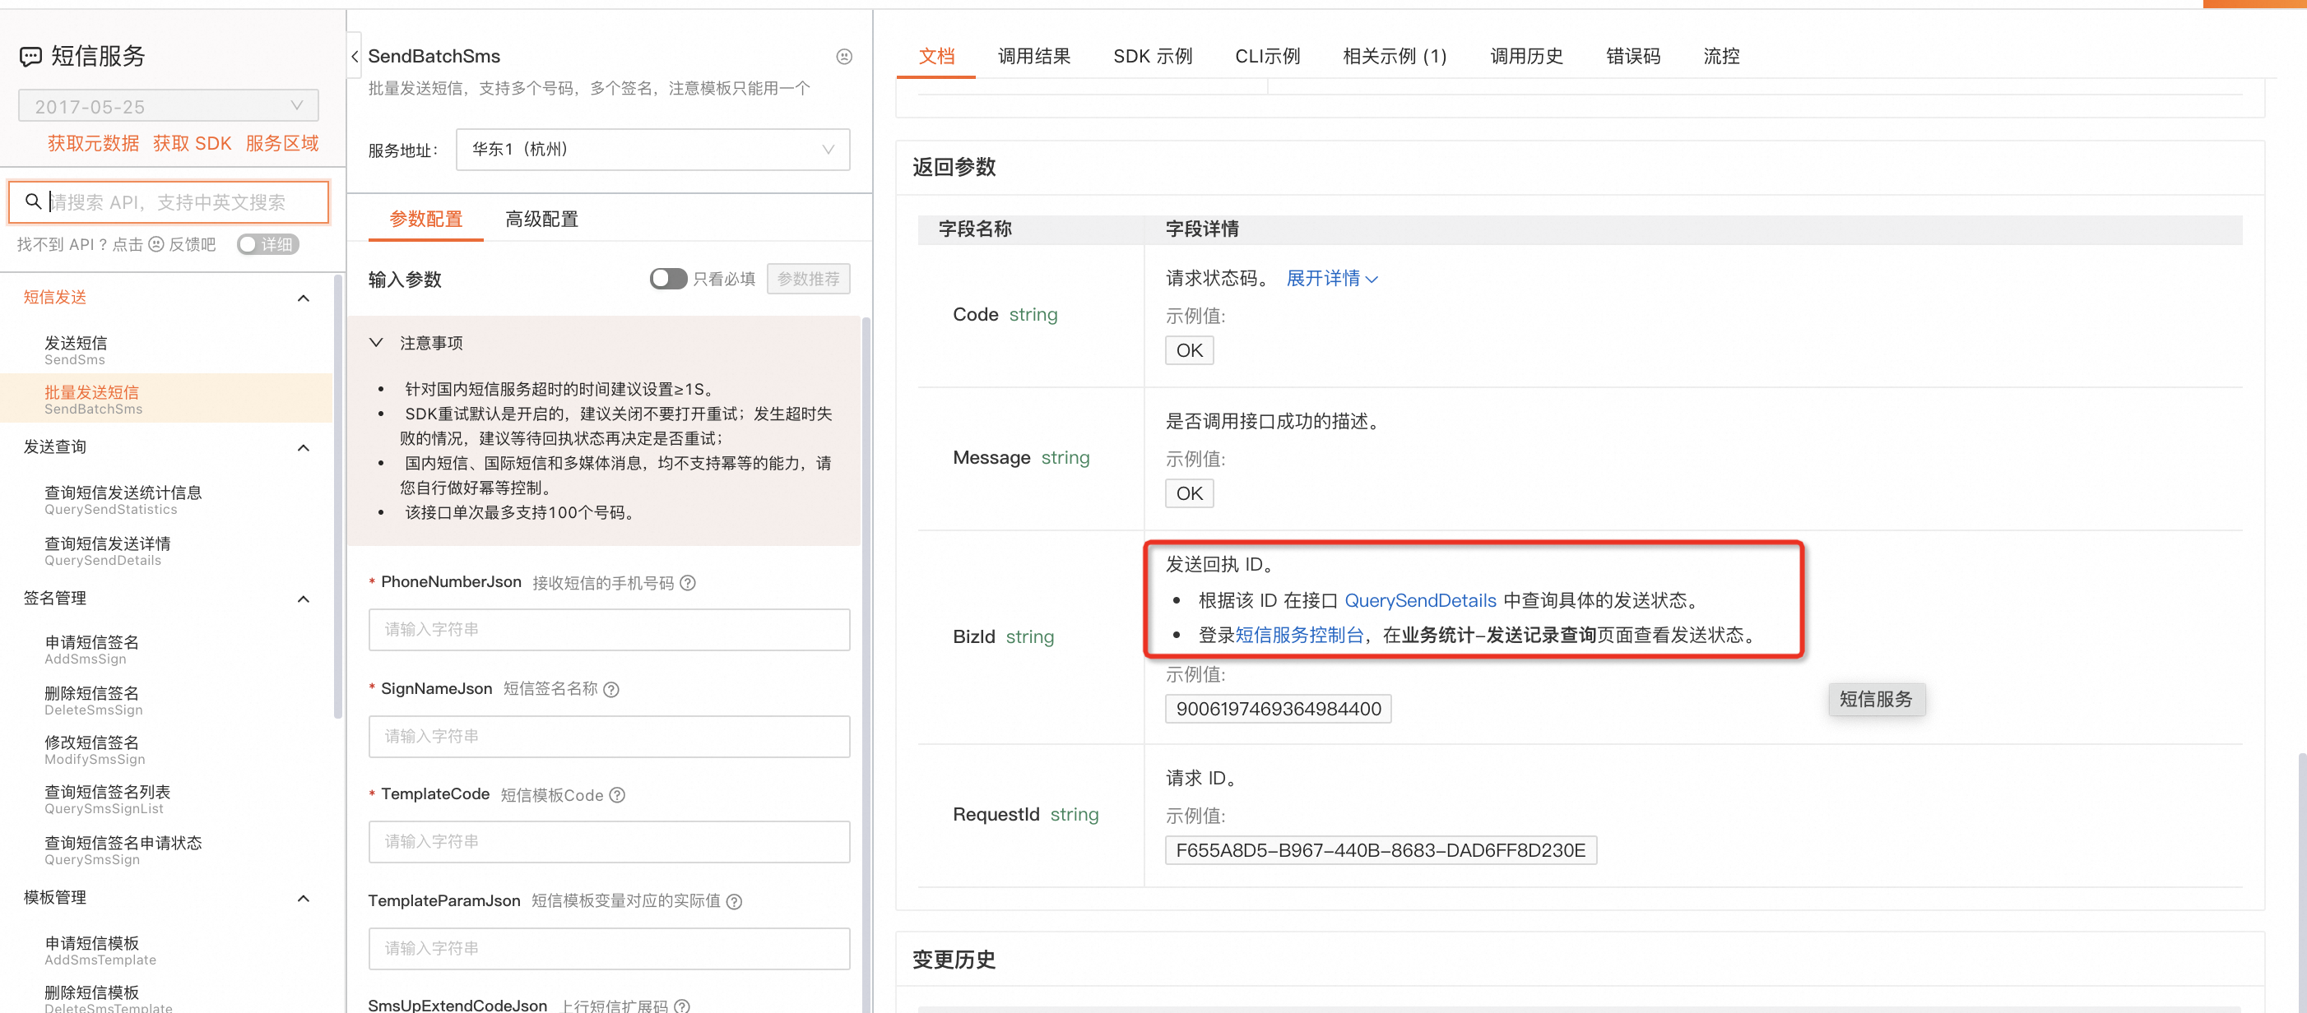This screenshot has width=2307, height=1013.
Task: Click the feedback face icon next to SendBatchSms
Action: click(843, 57)
